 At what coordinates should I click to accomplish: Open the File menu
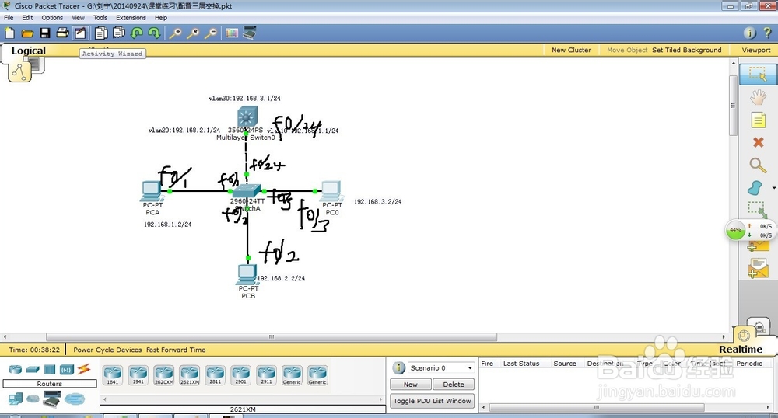[9, 17]
